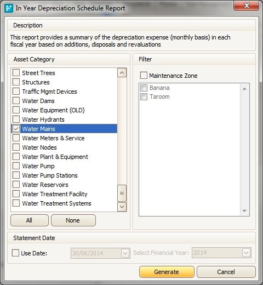Click the asset list scroll-down arrow

pyautogui.click(x=122, y=207)
